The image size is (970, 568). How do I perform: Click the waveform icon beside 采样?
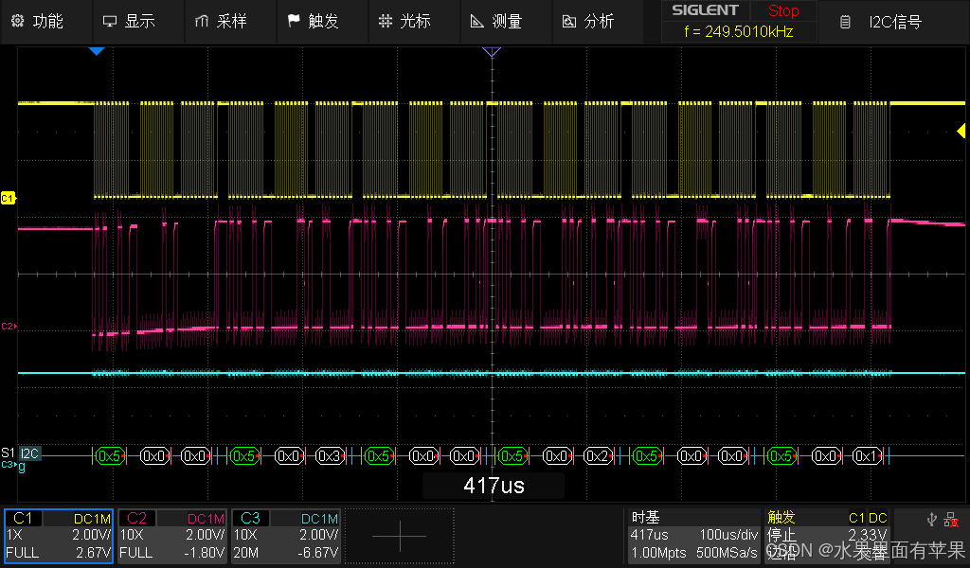pyautogui.click(x=201, y=22)
